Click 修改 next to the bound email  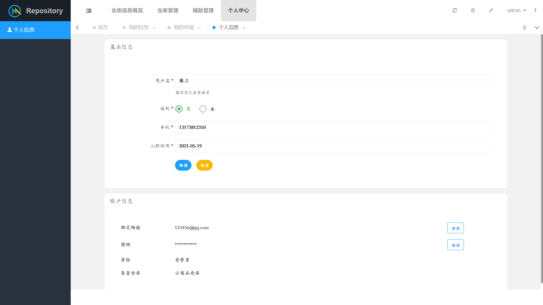coord(455,228)
